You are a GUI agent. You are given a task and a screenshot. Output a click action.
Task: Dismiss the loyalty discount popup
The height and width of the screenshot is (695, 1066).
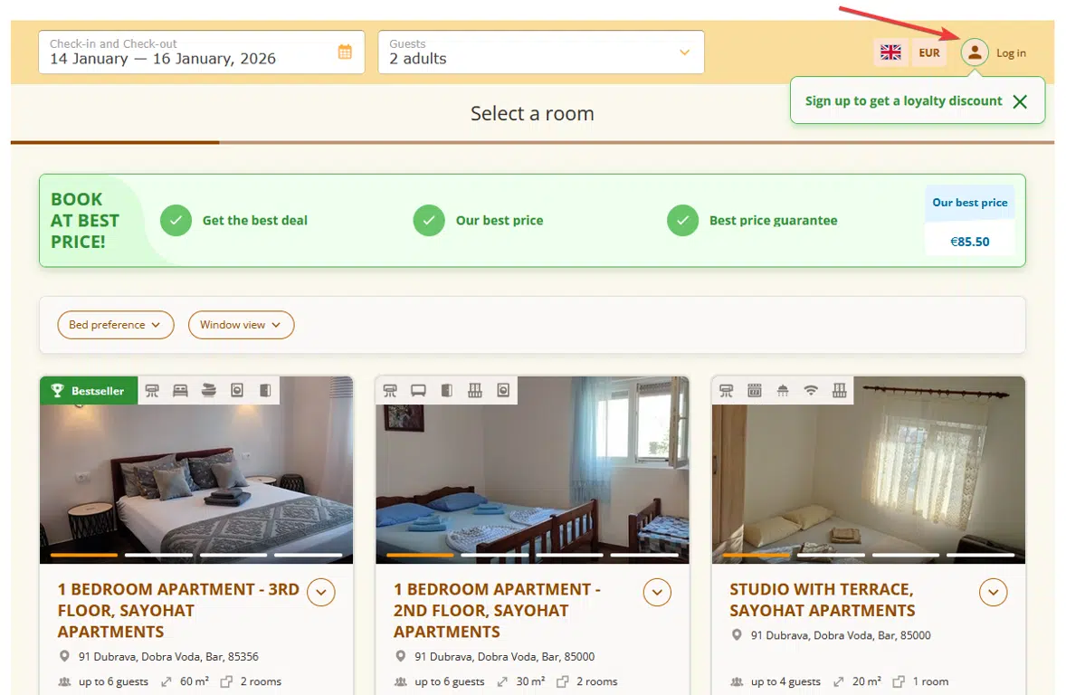(1020, 101)
